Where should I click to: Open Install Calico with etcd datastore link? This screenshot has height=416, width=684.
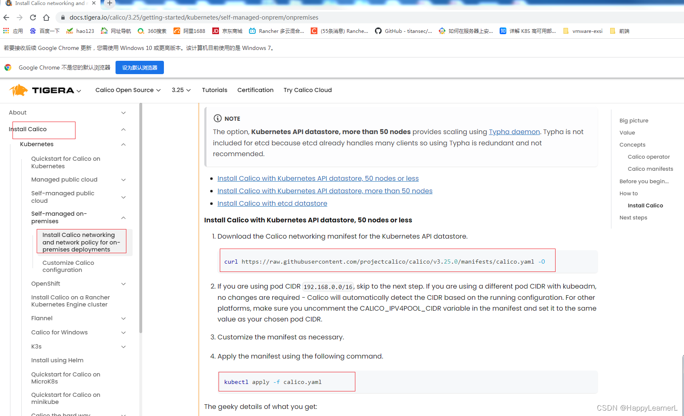(272, 203)
